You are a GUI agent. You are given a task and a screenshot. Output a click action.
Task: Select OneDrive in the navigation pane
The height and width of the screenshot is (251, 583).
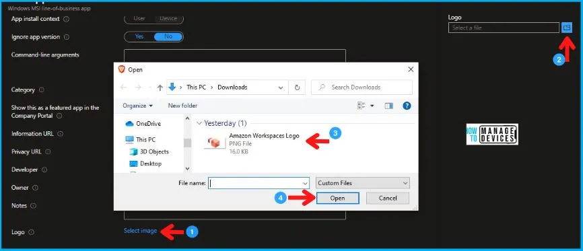pyautogui.click(x=143, y=124)
